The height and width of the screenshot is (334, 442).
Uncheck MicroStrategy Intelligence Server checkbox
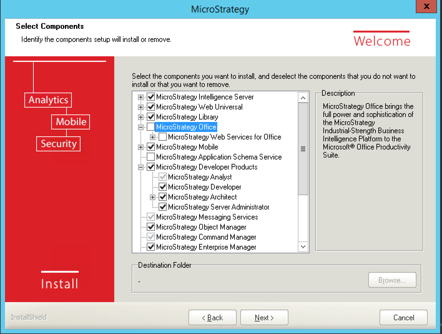click(x=151, y=97)
